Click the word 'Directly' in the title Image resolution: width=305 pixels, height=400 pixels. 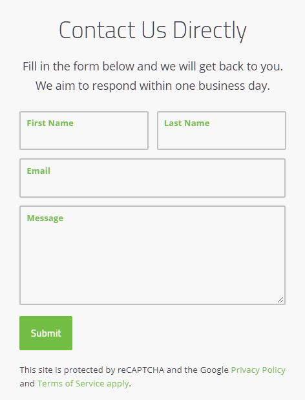point(209,30)
